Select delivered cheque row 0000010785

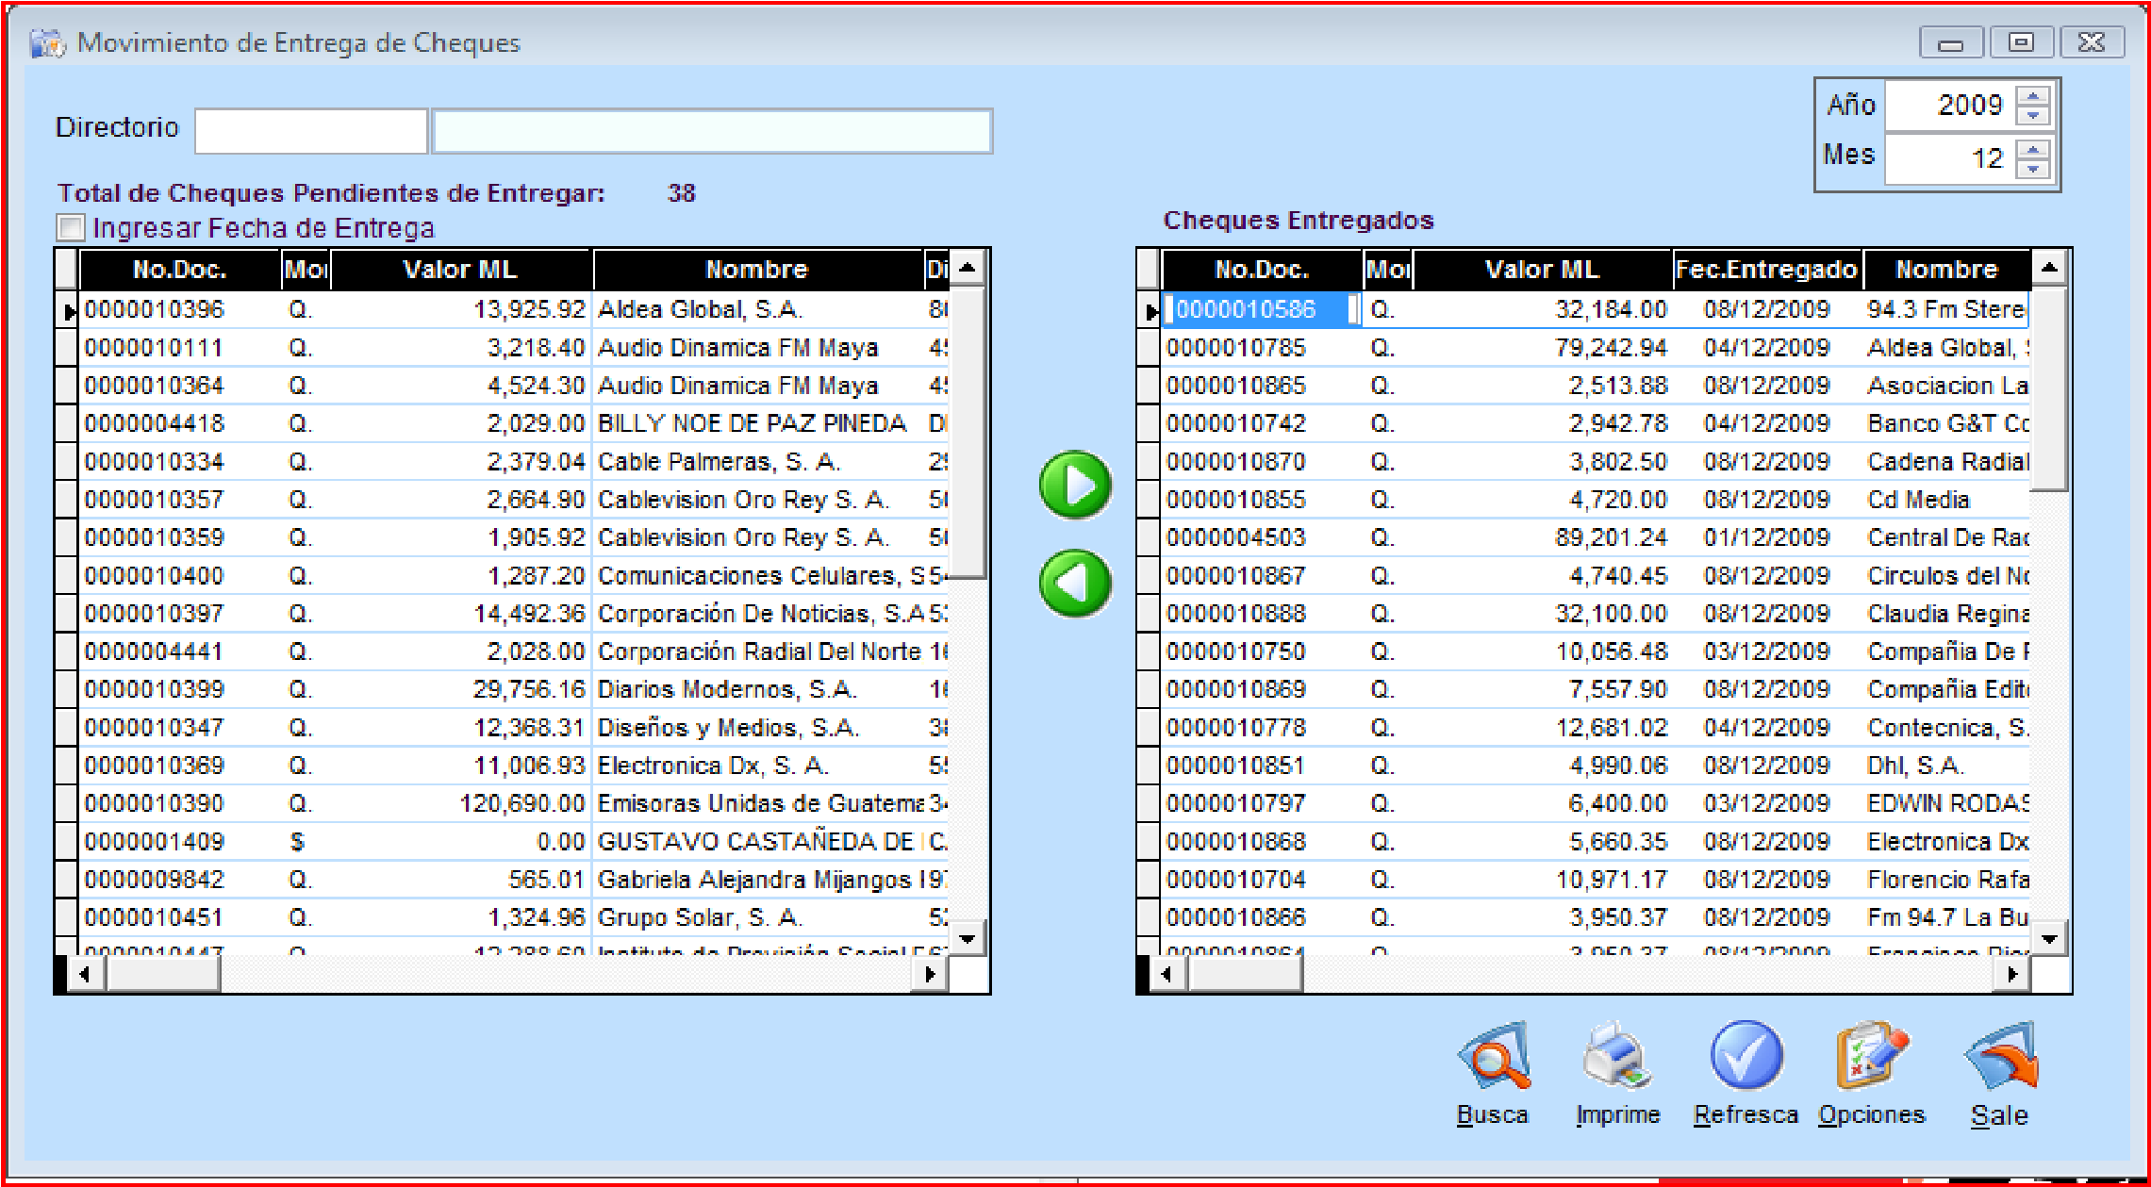(1235, 348)
